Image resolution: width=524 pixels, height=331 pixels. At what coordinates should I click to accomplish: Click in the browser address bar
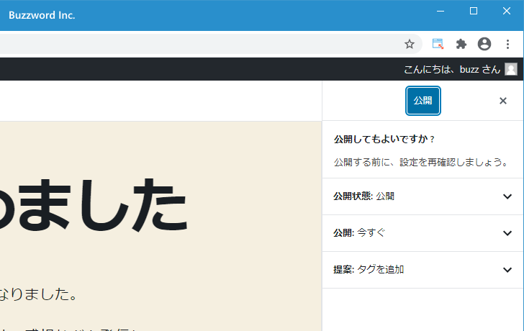(210, 44)
